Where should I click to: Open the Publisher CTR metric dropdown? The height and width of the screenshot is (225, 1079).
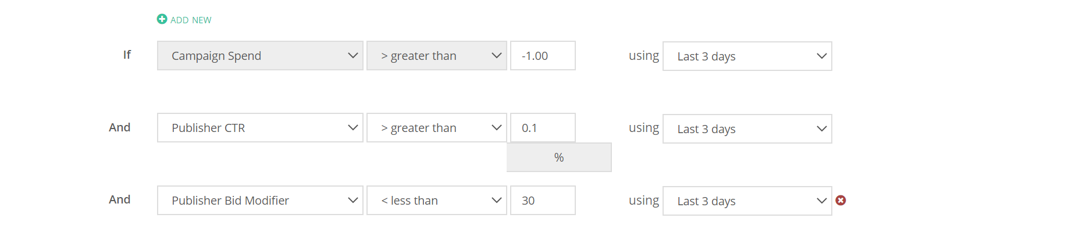(x=260, y=128)
